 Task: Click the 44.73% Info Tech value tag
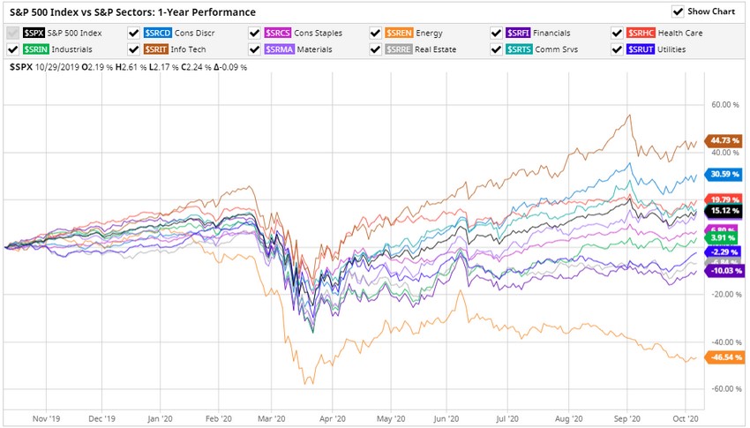(724, 140)
